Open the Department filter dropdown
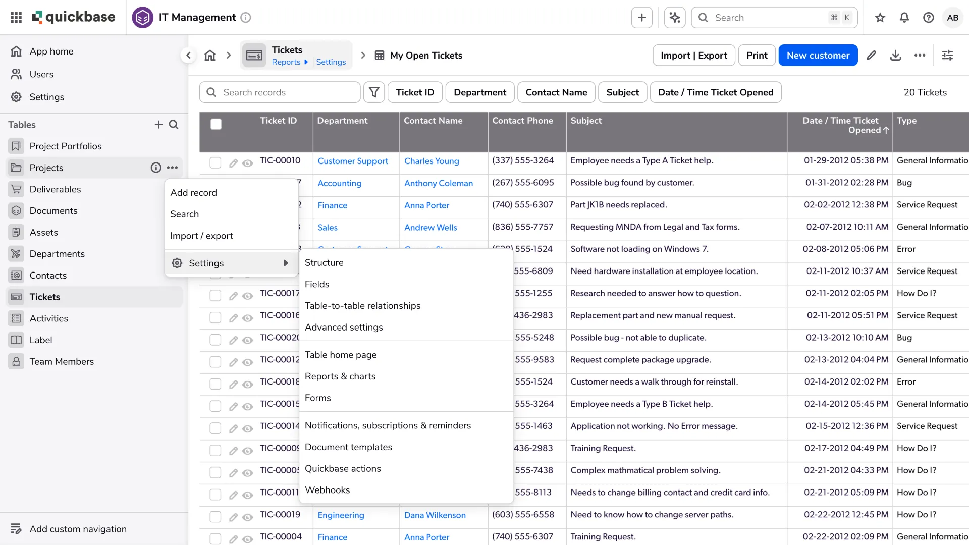 point(480,92)
